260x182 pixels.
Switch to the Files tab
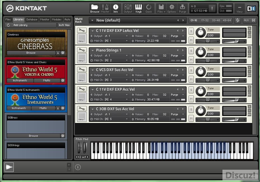pyautogui.click(x=8, y=20)
